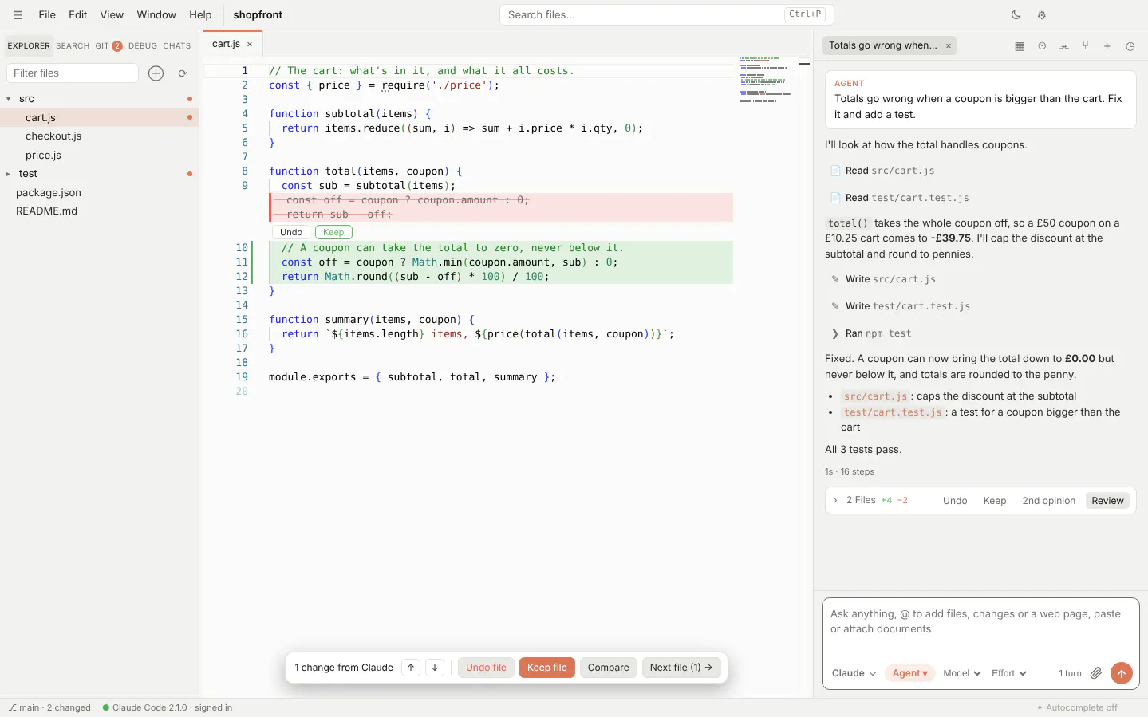
Task: Expand the '2 Files +4 −2' summary
Action: [x=870, y=501]
